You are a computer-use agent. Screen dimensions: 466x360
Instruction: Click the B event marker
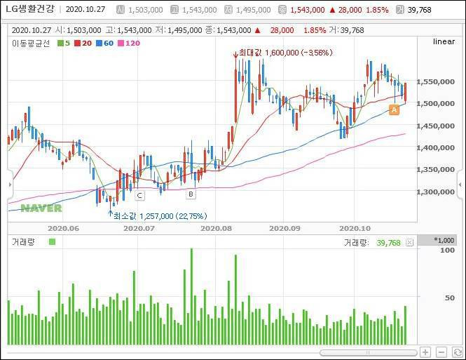point(191,194)
